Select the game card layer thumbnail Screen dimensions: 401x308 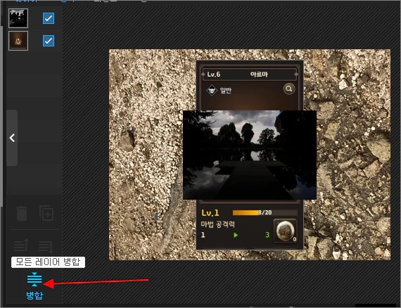(x=18, y=41)
